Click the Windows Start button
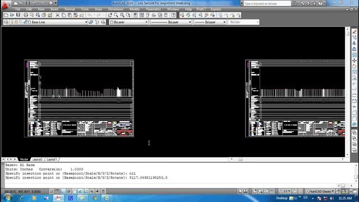 point(7,198)
